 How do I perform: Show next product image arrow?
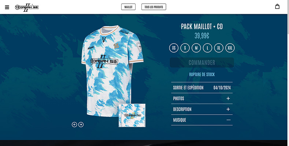(81, 124)
